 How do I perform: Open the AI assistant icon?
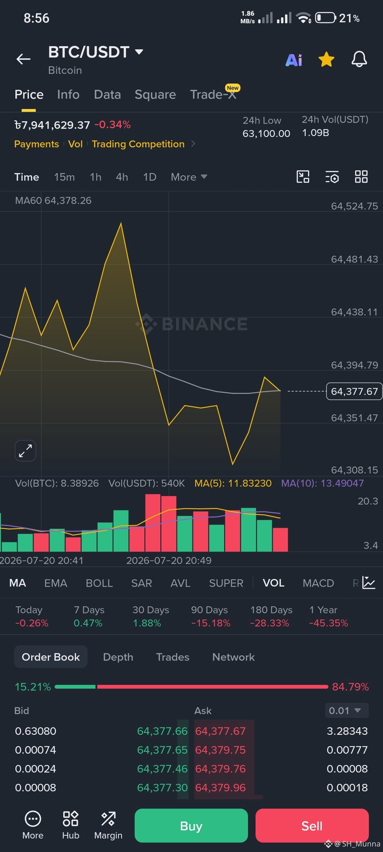pyautogui.click(x=294, y=60)
